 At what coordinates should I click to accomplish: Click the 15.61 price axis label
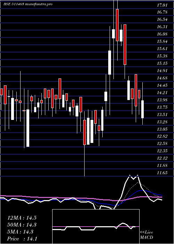162,49
